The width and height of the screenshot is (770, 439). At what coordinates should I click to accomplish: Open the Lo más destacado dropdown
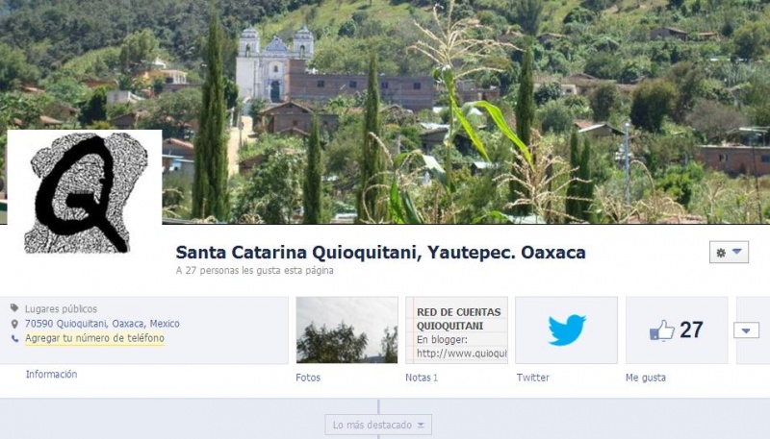378,425
